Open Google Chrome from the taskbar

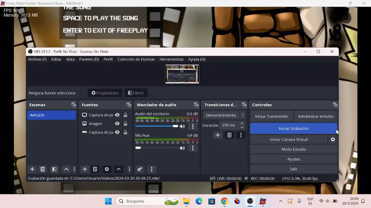point(224,201)
